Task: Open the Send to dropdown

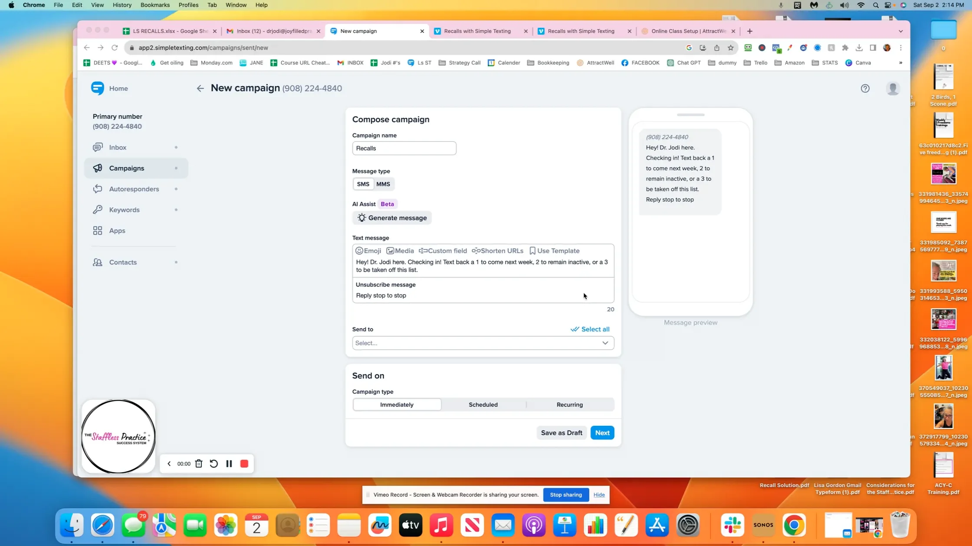Action: point(483,343)
